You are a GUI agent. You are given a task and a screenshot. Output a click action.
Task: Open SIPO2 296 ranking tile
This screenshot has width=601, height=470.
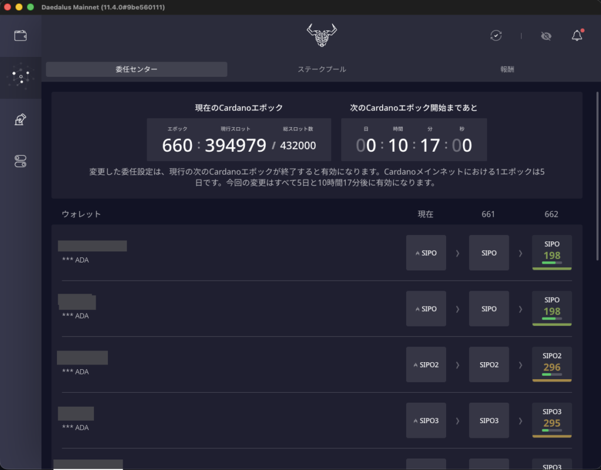pyautogui.click(x=552, y=365)
